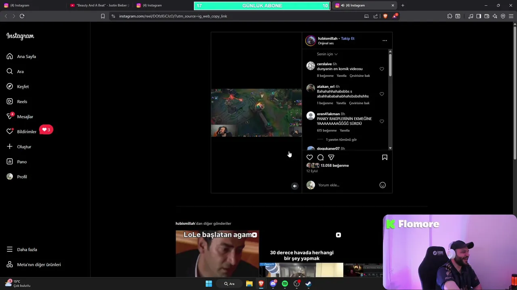
Task: Open the emoji picker in comment box
Action: click(382, 185)
